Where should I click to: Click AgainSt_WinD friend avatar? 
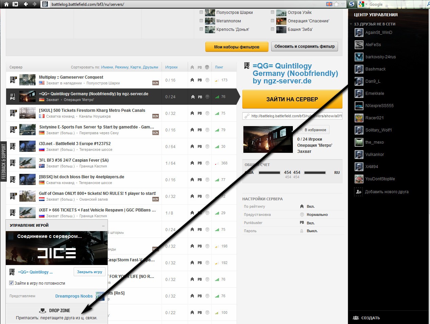pyautogui.click(x=359, y=33)
